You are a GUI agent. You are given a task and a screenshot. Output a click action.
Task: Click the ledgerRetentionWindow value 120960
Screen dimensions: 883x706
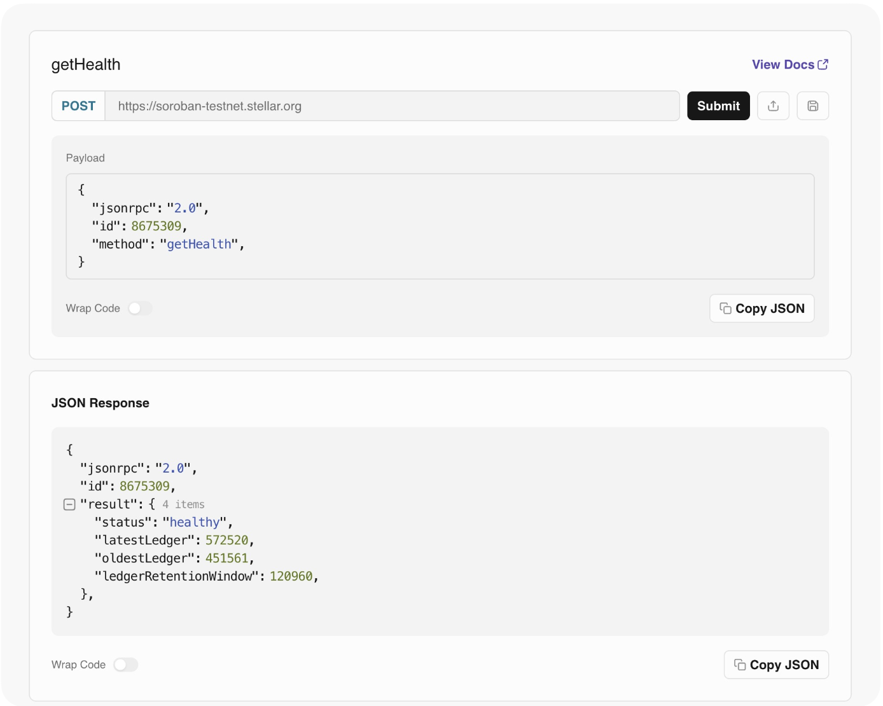291,576
